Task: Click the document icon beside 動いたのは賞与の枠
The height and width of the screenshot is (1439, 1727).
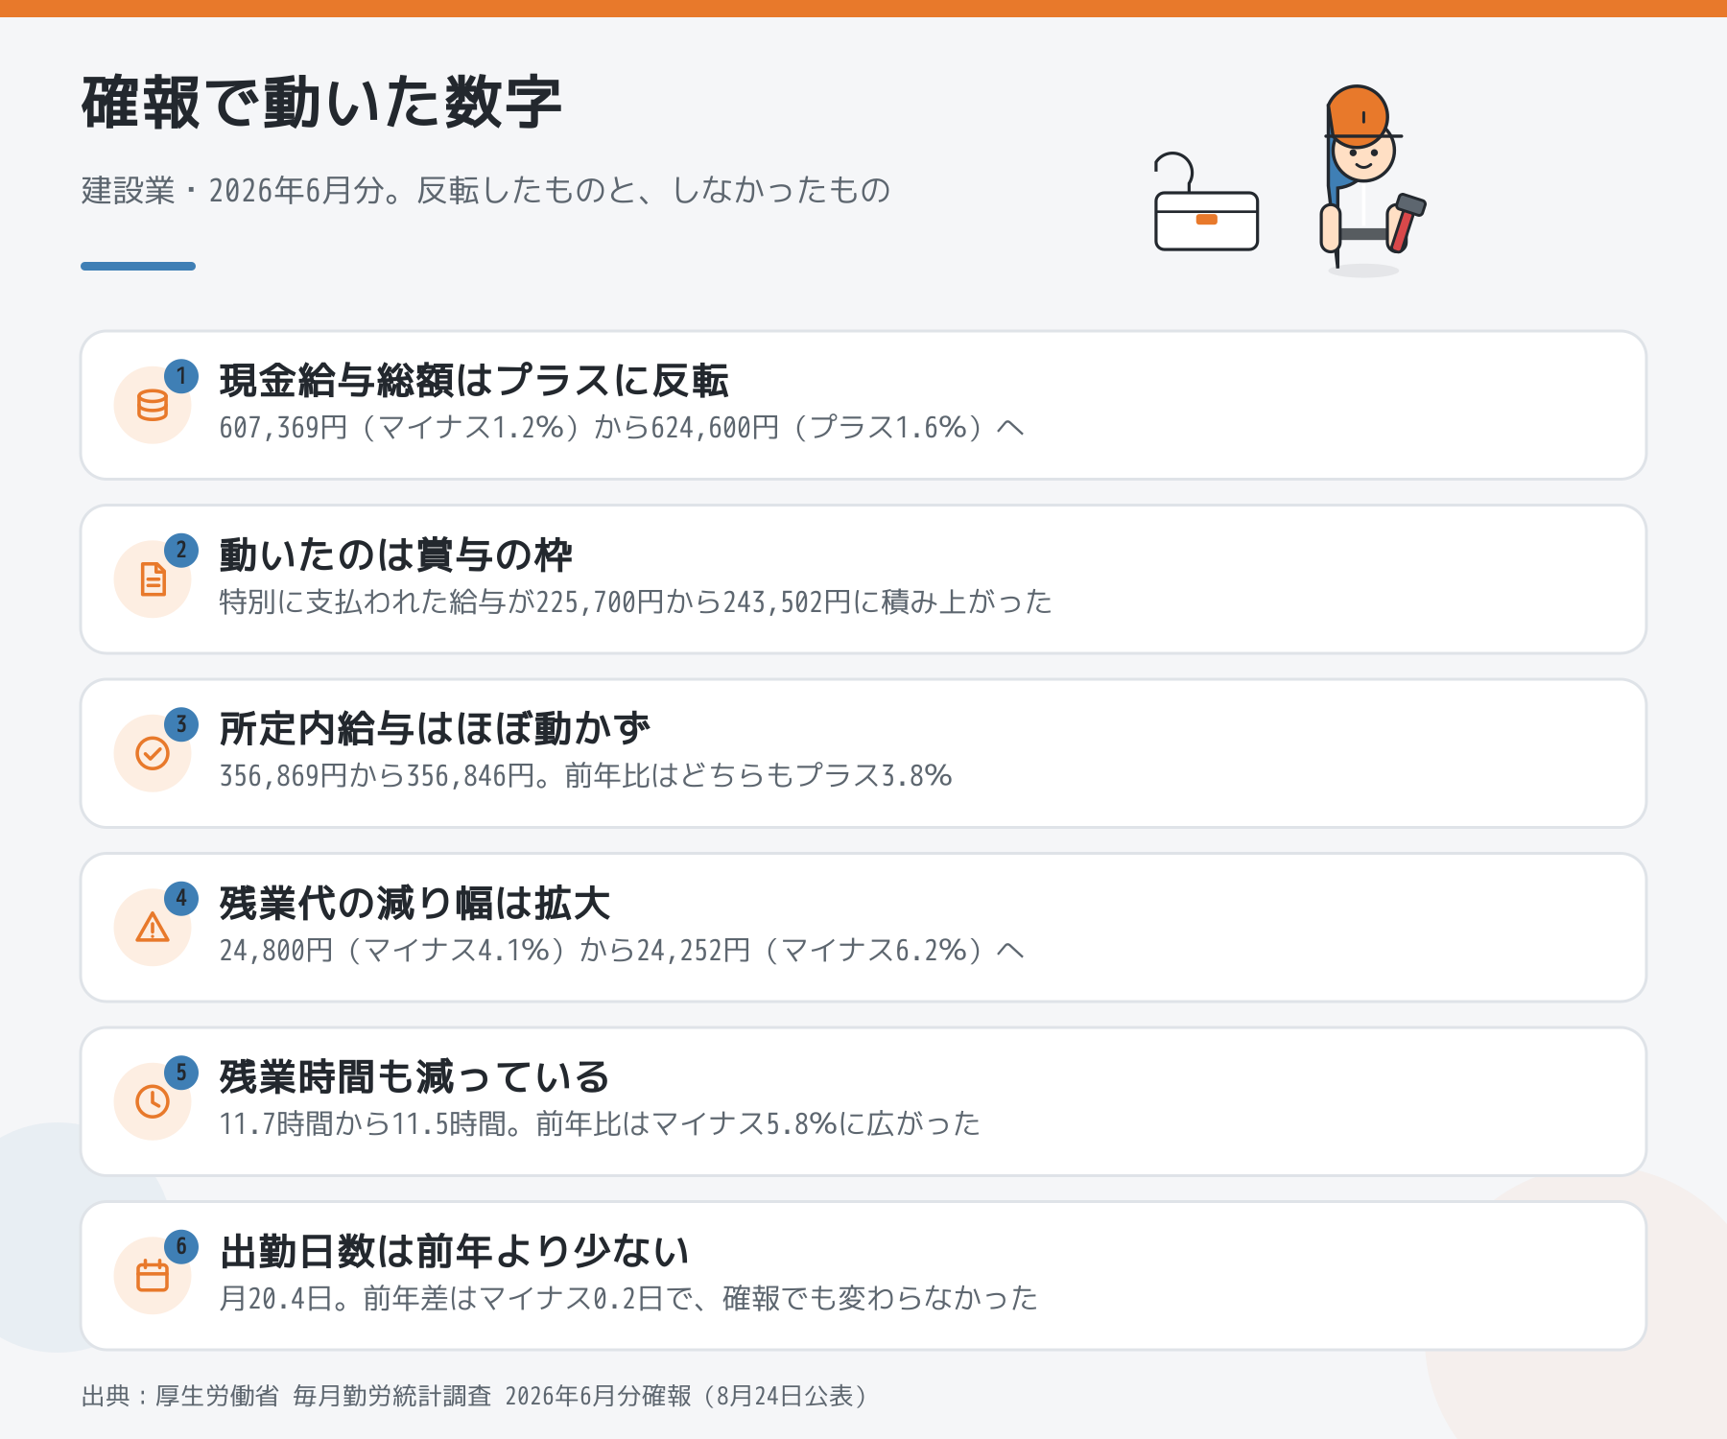Action: [x=153, y=579]
